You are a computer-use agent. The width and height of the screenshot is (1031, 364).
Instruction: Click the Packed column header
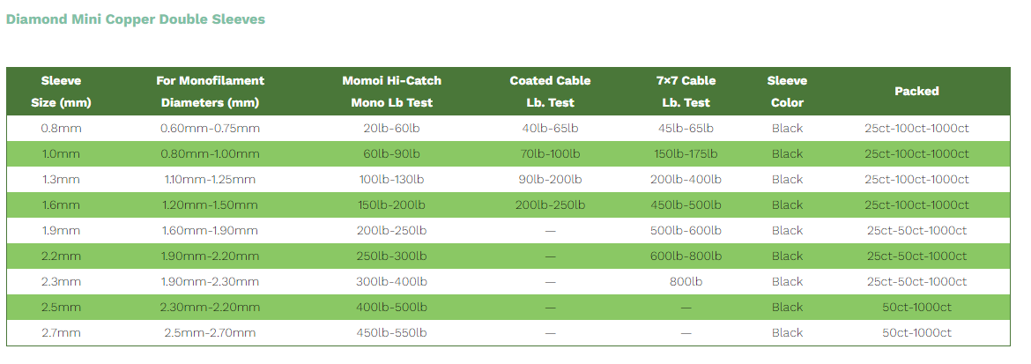[916, 91]
